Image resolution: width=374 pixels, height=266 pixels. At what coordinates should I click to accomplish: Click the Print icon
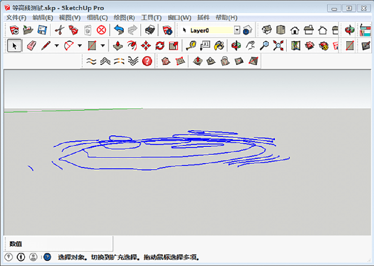(150, 30)
